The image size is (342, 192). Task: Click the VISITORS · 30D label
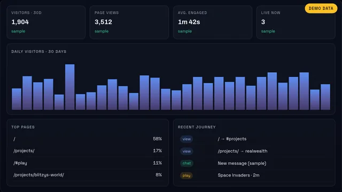[26, 13]
